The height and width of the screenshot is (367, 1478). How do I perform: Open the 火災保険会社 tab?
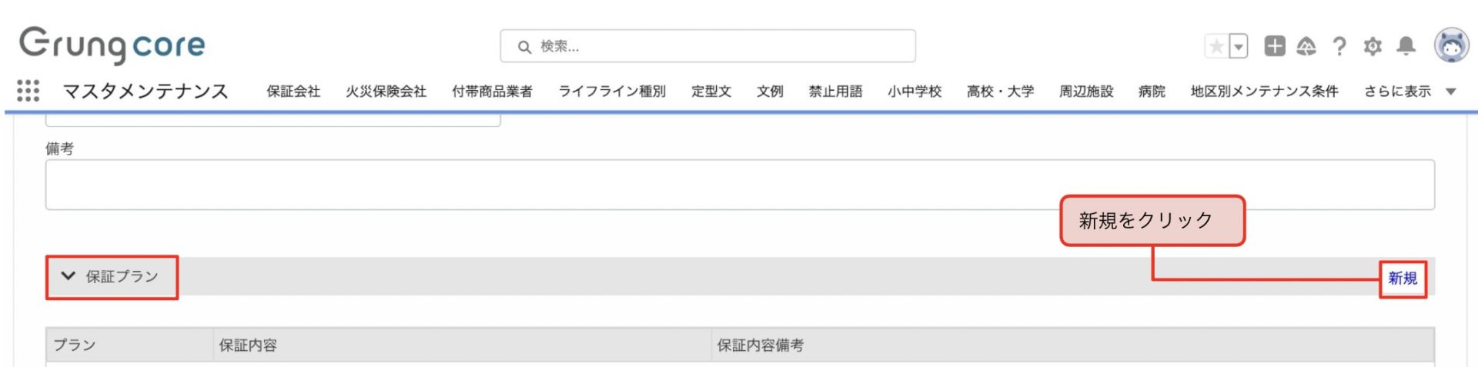click(x=386, y=92)
